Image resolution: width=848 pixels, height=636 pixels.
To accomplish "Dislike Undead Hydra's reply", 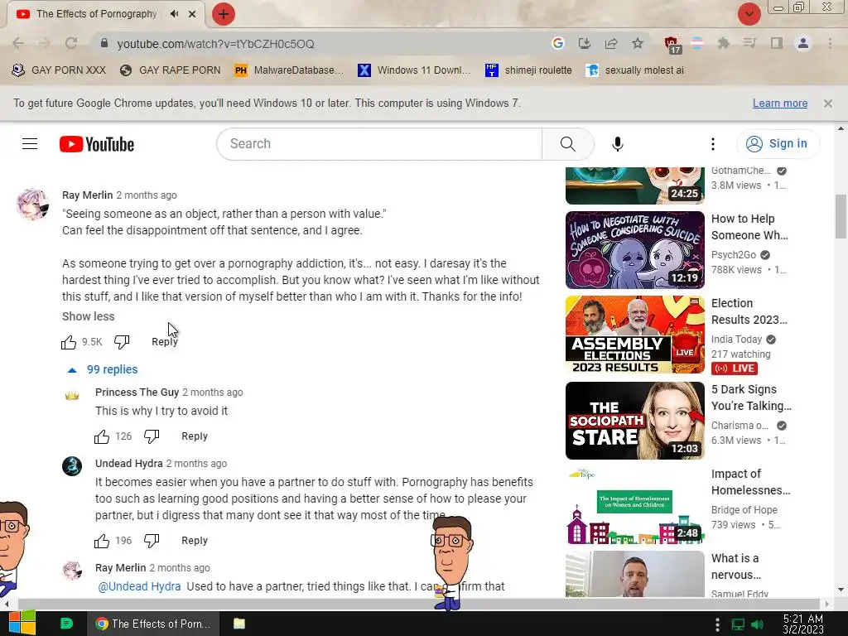I will pyautogui.click(x=152, y=541).
